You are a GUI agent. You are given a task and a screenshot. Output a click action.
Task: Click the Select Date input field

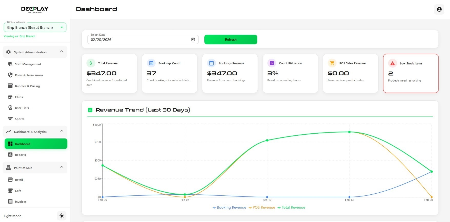click(x=143, y=40)
